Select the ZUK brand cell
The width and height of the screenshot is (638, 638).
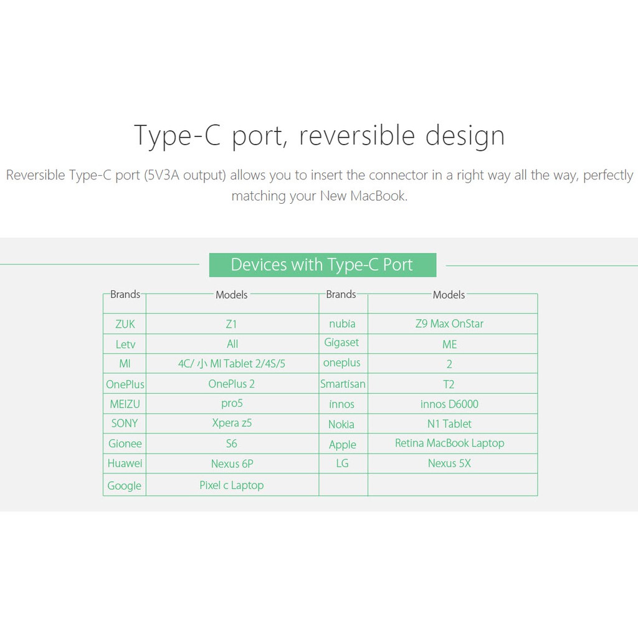pyautogui.click(x=125, y=324)
